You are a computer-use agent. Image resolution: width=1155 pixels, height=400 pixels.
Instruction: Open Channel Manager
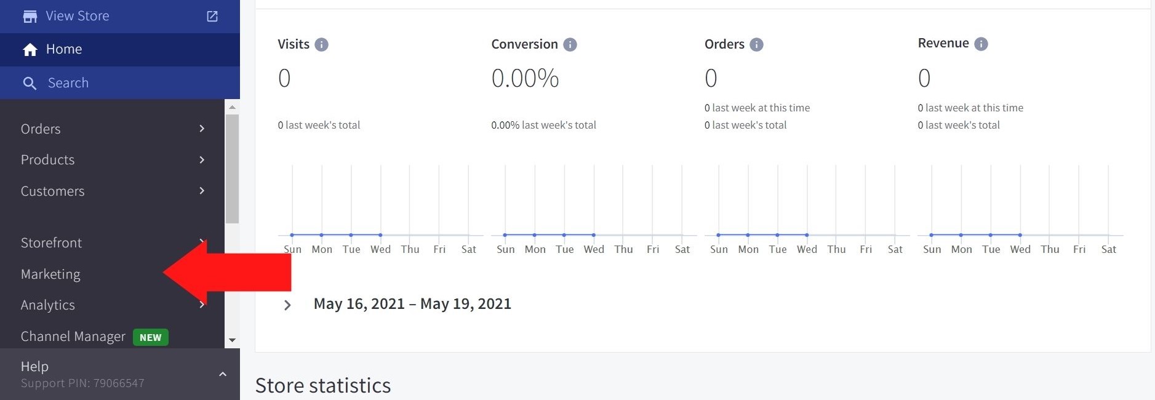73,337
